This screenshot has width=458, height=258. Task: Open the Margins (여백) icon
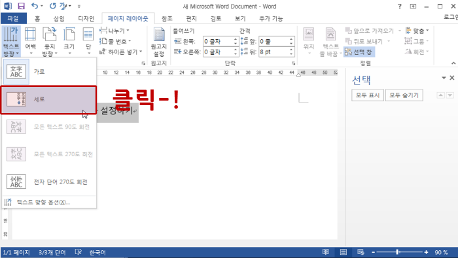point(30,41)
